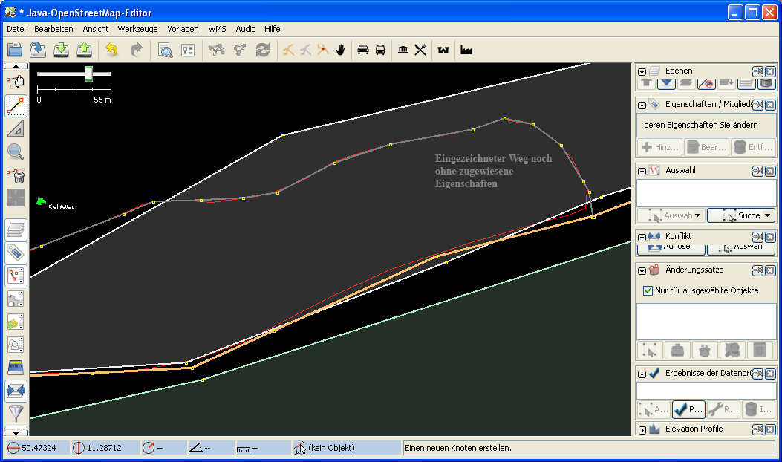Open the Vorlagen menu
The width and height of the screenshot is (782, 462).
click(x=183, y=29)
